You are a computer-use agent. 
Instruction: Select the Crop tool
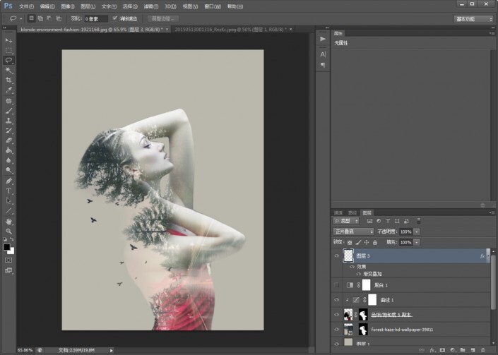click(x=9, y=80)
